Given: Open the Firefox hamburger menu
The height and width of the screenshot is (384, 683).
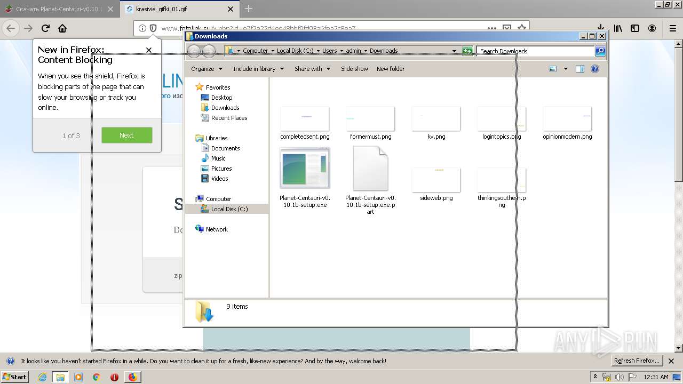Looking at the screenshot, I should (673, 28).
